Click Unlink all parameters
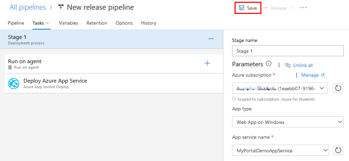This screenshot has height=161, width=349. pyautogui.click(x=303, y=65)
